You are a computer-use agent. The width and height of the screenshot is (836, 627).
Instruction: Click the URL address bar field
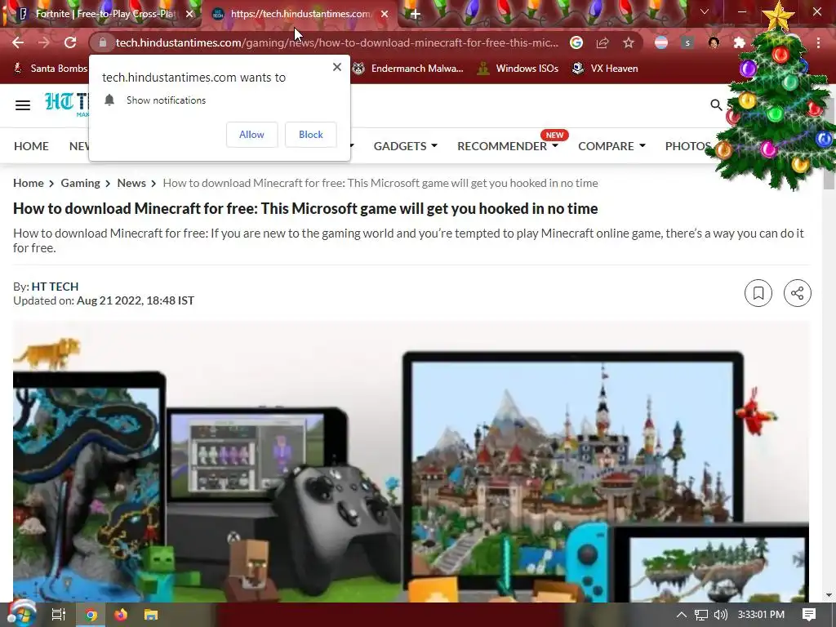337,42
